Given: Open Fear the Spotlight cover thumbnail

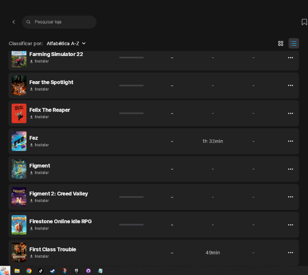Looking at the screenshot, I should (x=19, y=85).
